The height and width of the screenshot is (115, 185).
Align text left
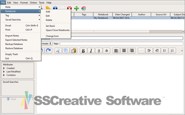(x=116, y=51)
